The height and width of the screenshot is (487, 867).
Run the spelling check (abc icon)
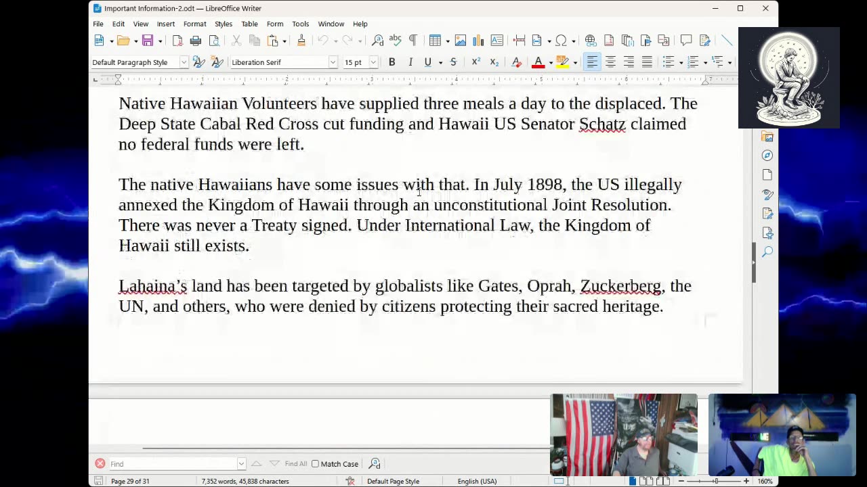(x=396, y=41)
